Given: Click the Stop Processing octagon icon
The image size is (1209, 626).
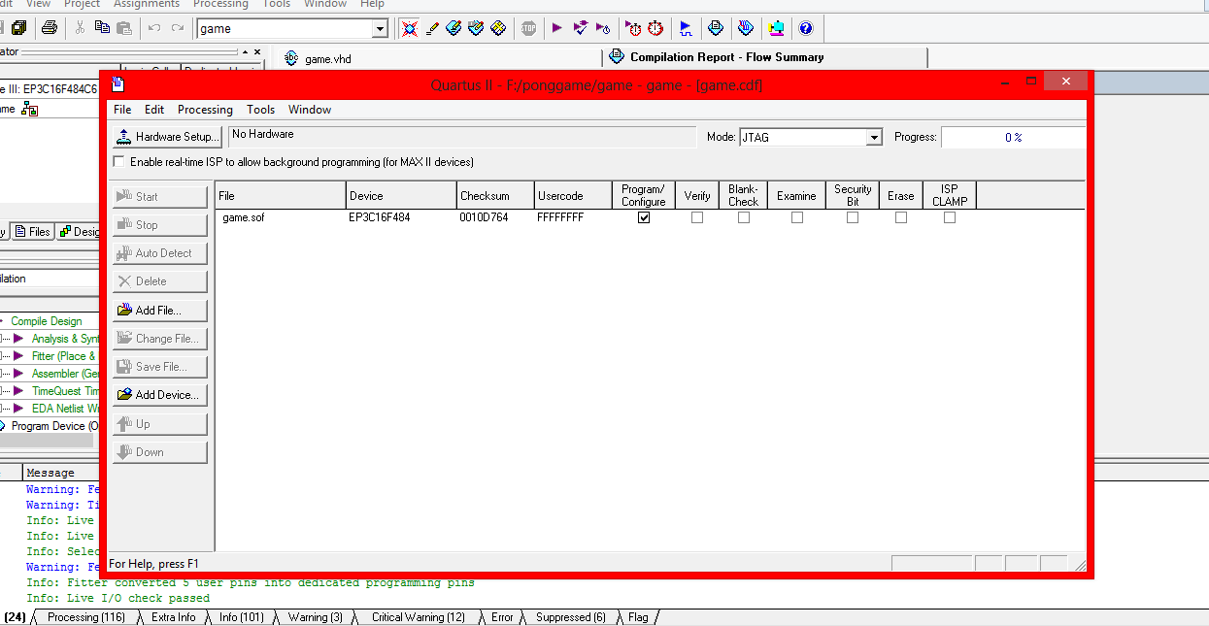Looking at the screenshot, I should [x=528, y=28].
